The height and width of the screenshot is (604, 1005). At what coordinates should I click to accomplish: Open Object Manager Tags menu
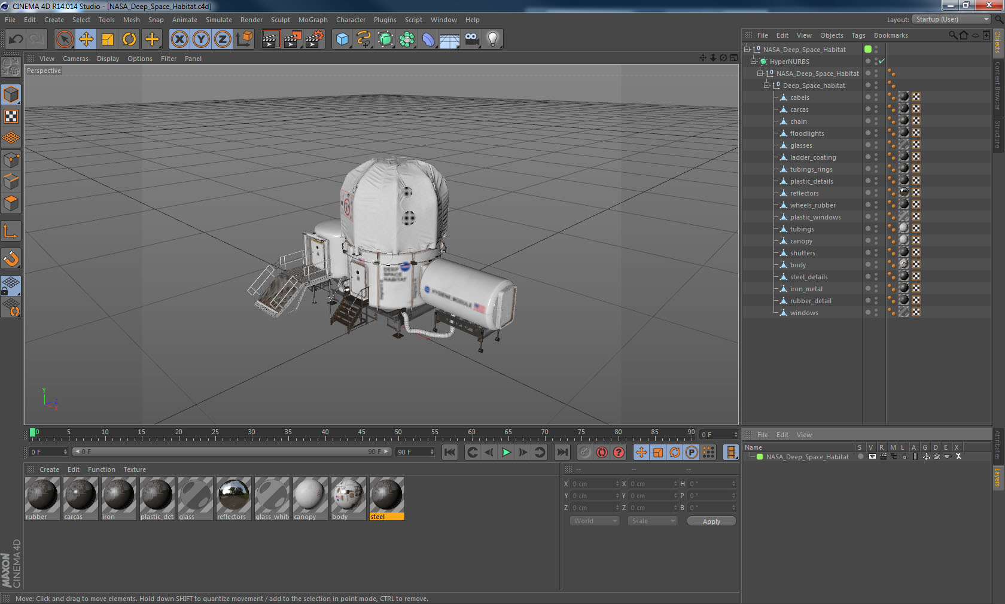(x=858, y=35)
